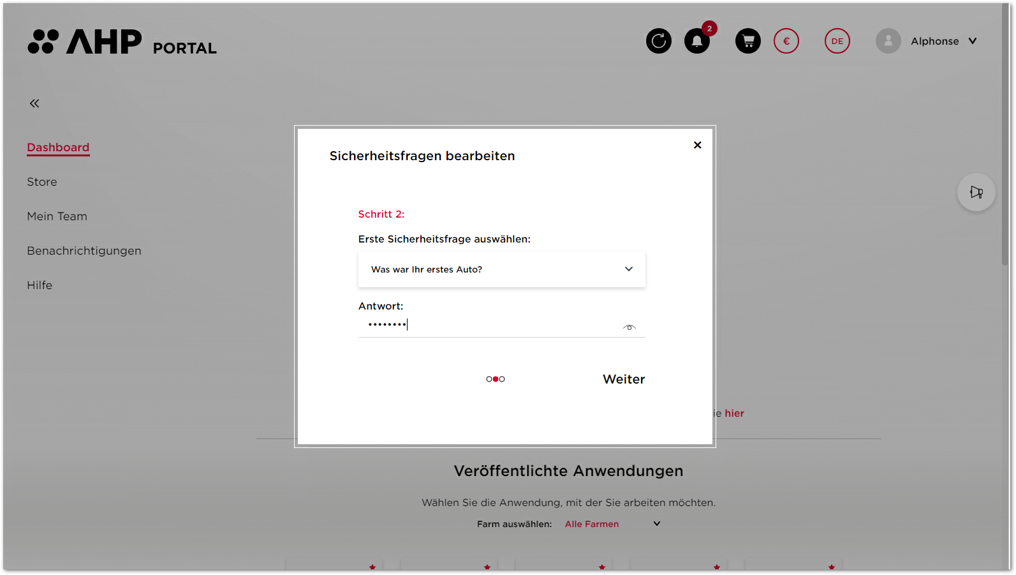The image size is (1016, 575).
Task: Click the euro currency icon
Action: pos(786,41)
